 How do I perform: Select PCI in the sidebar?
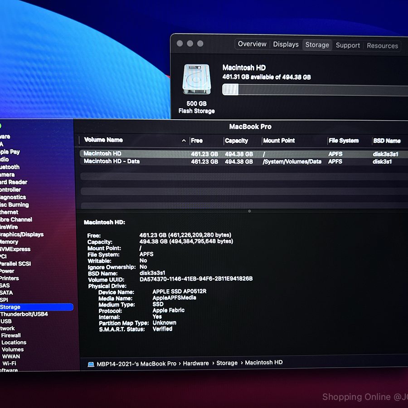pos(3,256)
